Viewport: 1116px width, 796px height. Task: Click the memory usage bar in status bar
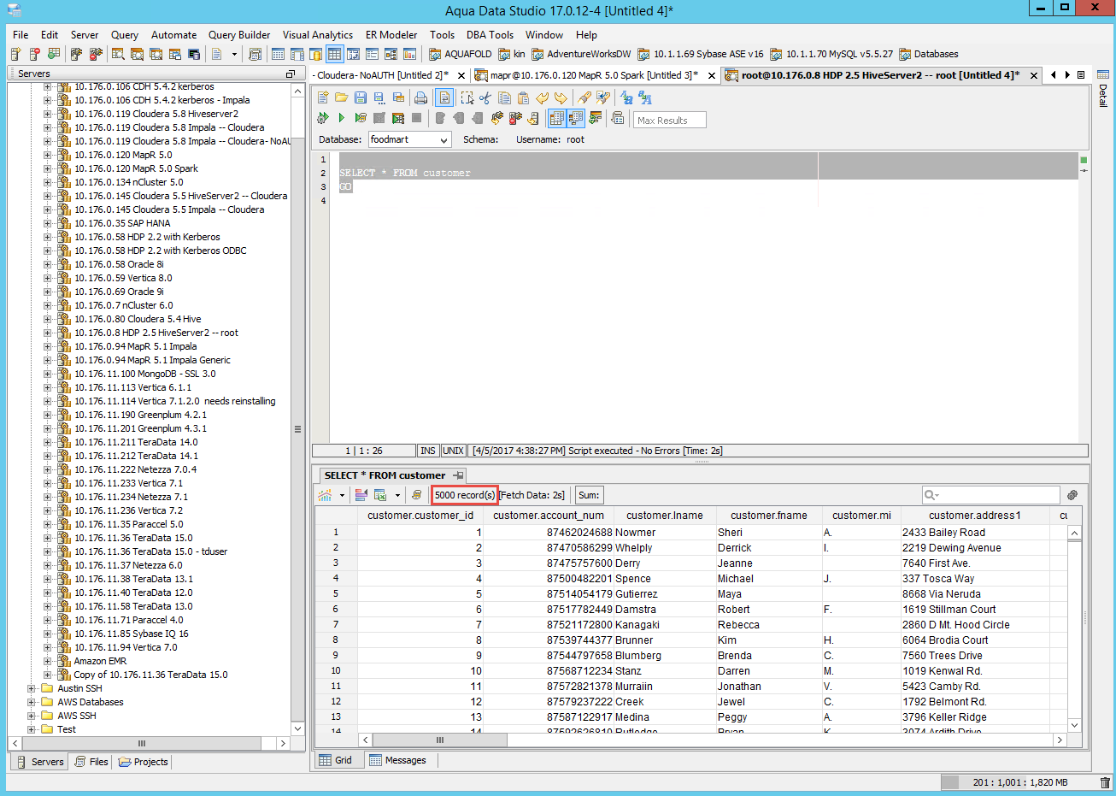pyautogui.click(x=1018, y=782)
